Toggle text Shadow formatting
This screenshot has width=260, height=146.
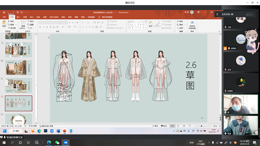click(51, 27)
